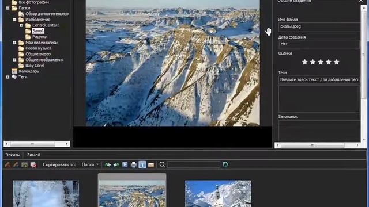Image resolution: width=369 pixels, height=207 pixels.
Task: Rate the photo four stars
Action: (x=329, y=62)
